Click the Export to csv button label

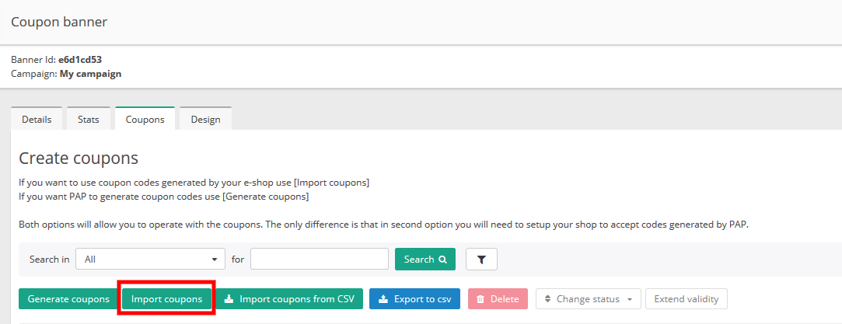tap(422, 299)
